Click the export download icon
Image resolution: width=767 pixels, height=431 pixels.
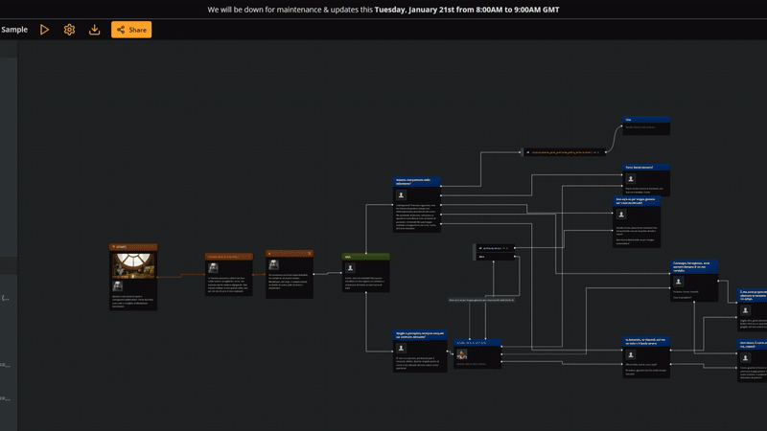coord(94,30)
